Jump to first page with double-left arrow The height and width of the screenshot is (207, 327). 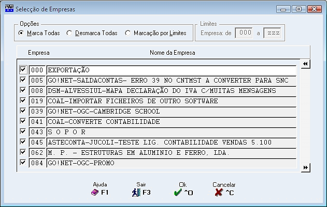pyautogui.click(x=306, y=64)
